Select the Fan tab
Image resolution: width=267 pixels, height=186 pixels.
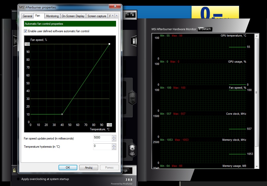pos(38,16)
